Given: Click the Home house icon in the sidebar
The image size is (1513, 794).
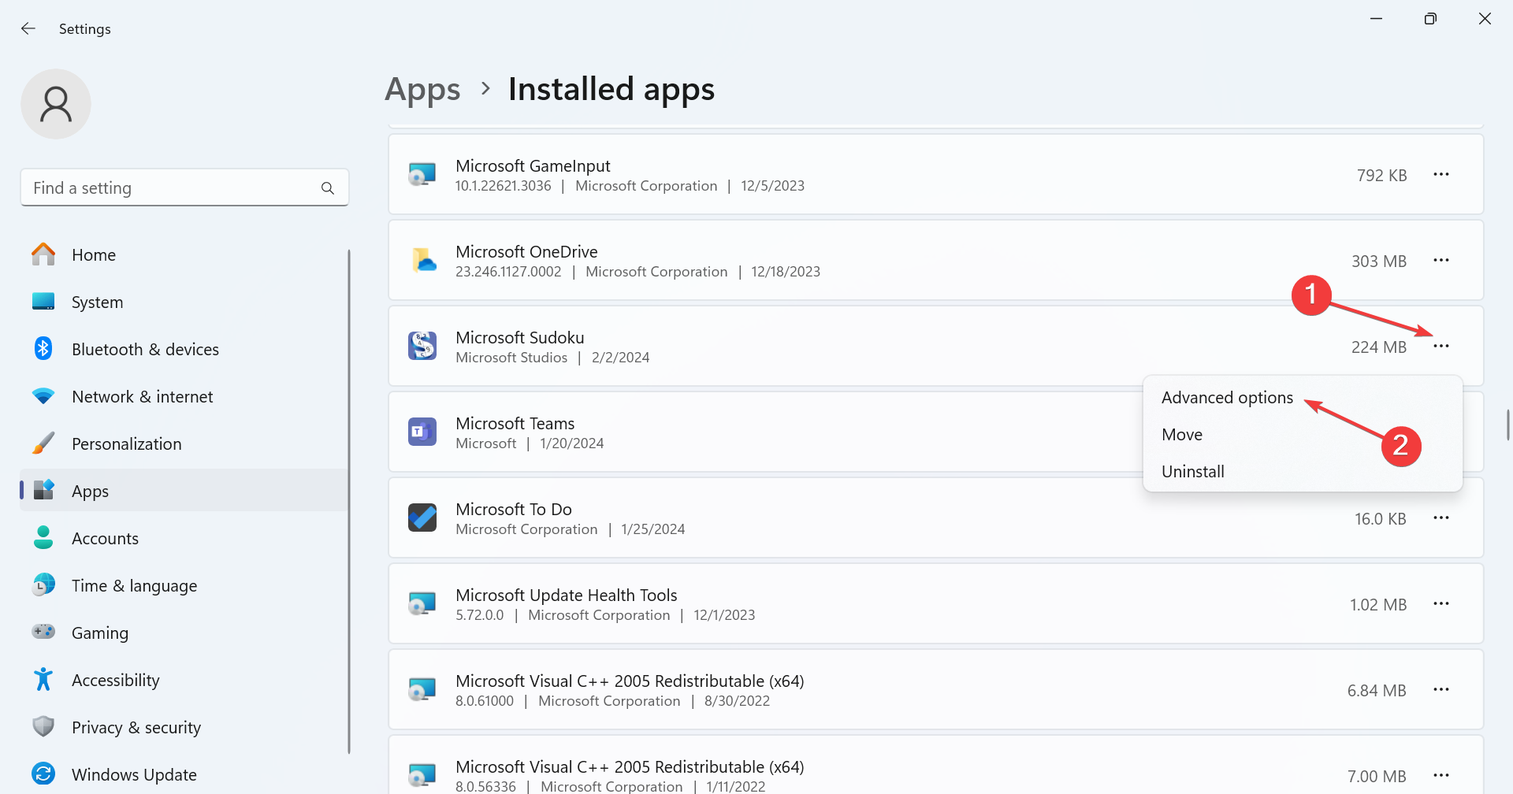Looking at the screenshot, I should (x=43, y=254).
